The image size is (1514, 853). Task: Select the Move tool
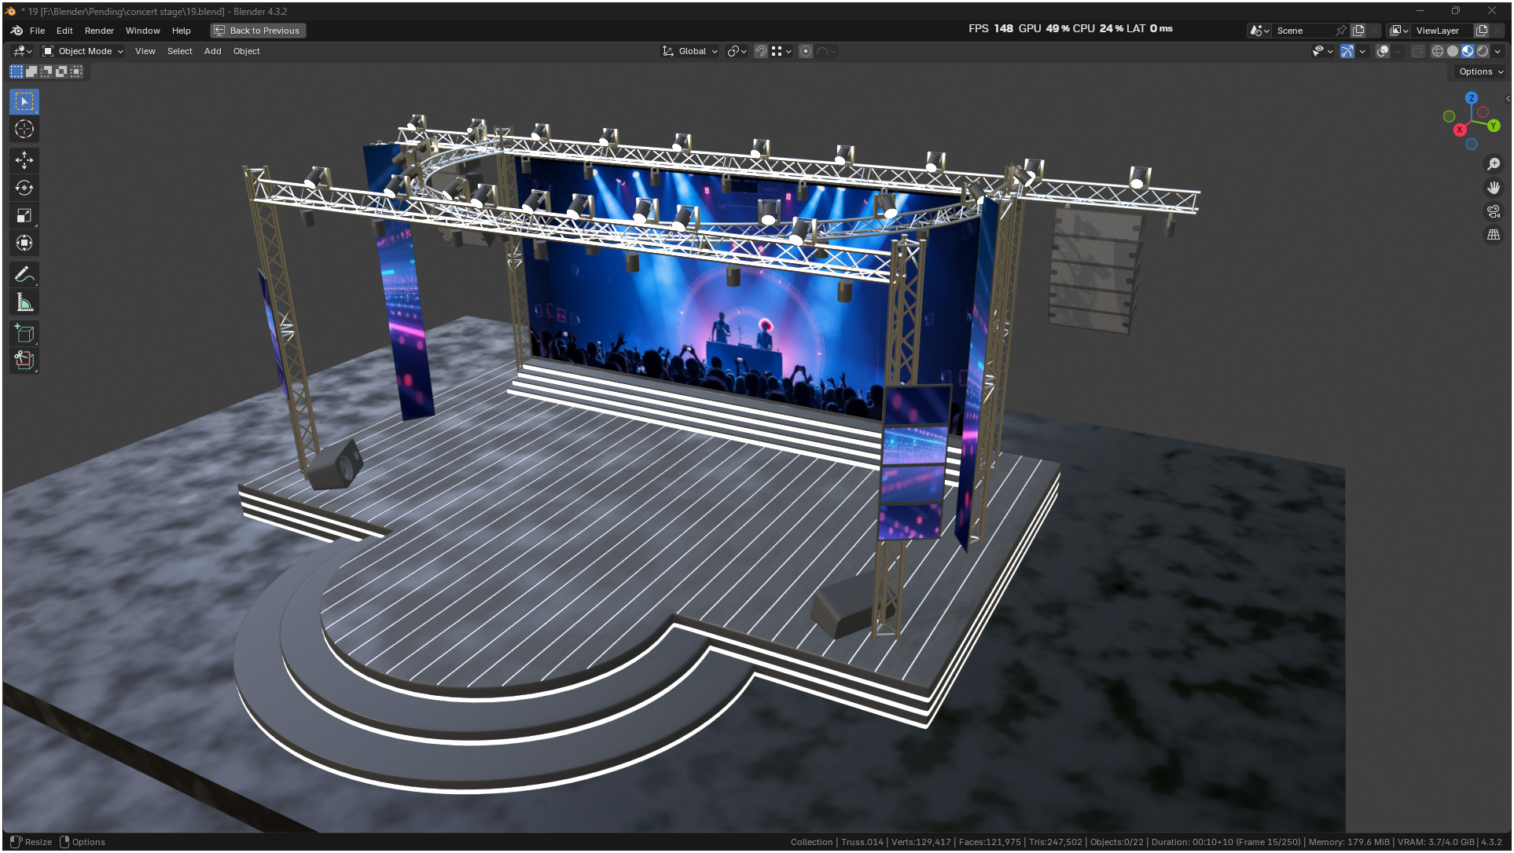[24, 160]
